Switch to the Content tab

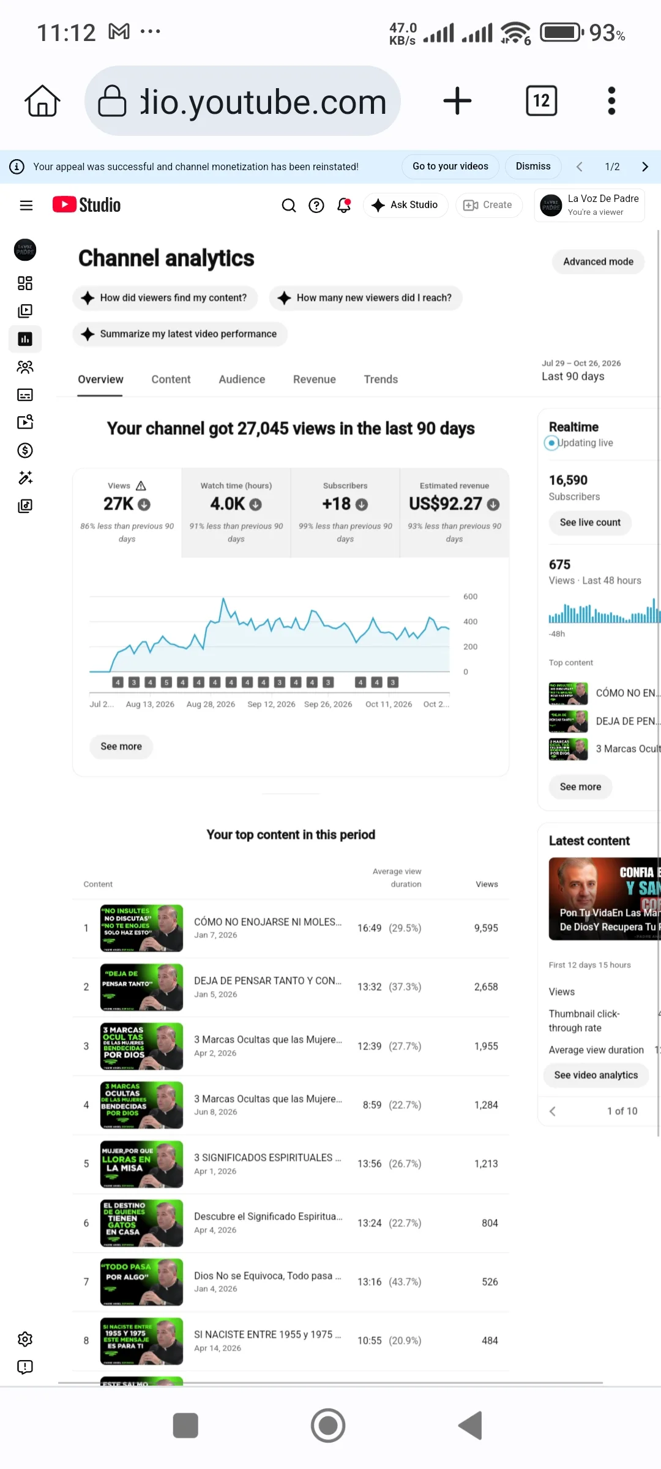[171, 379]
